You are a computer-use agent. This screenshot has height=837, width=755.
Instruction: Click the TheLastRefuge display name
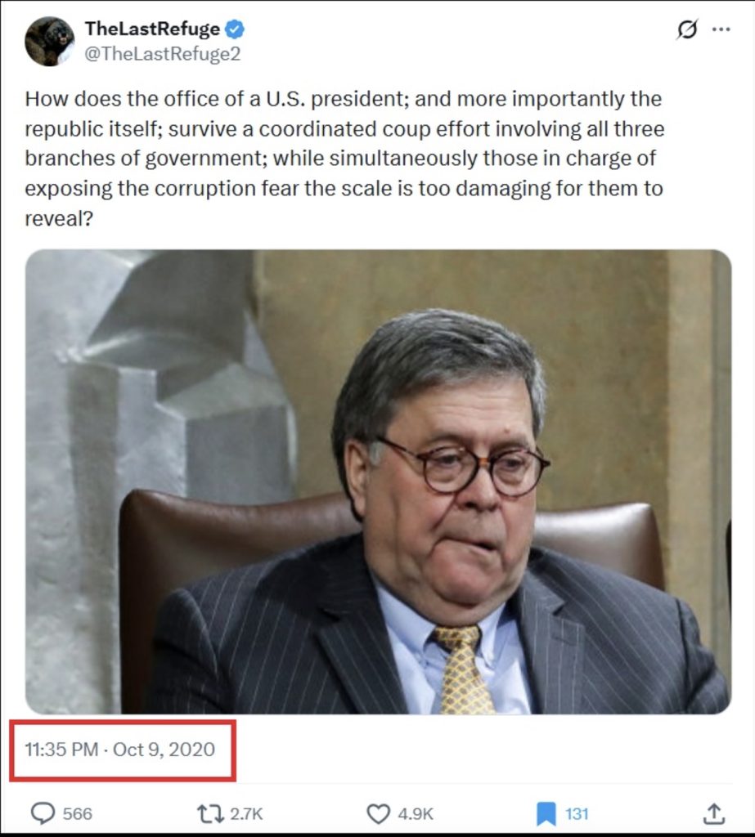tap(152, 29)
